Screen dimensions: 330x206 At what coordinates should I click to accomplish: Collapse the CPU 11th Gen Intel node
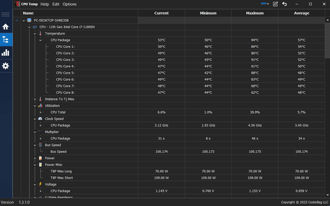(29, 27)
